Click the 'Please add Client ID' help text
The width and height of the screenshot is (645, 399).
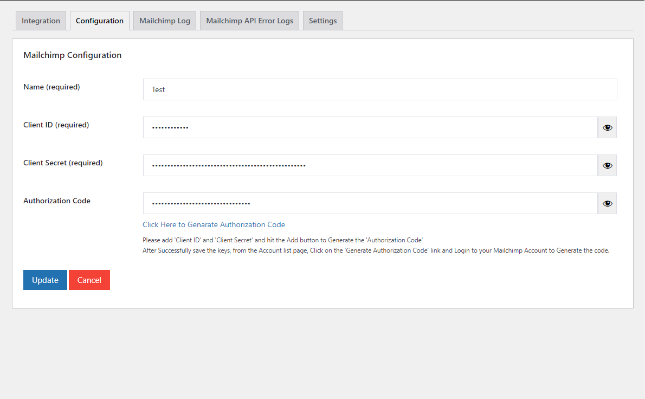tap(282, 240)
